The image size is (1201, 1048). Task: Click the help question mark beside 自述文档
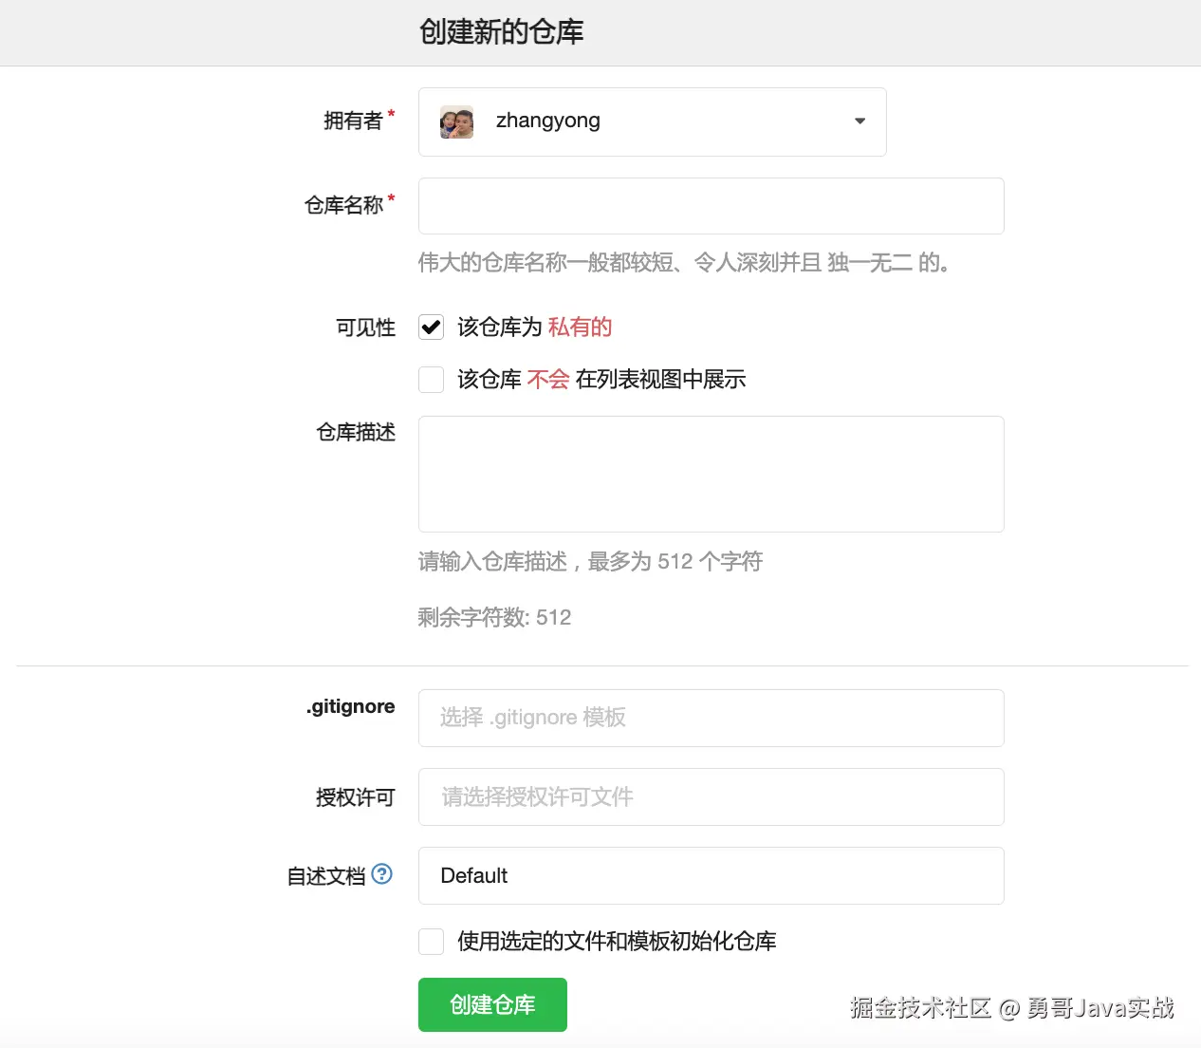pyautogui.click(x=381, y=874)
